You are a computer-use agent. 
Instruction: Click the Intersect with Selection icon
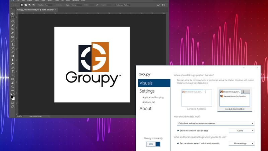coord(33,5)
